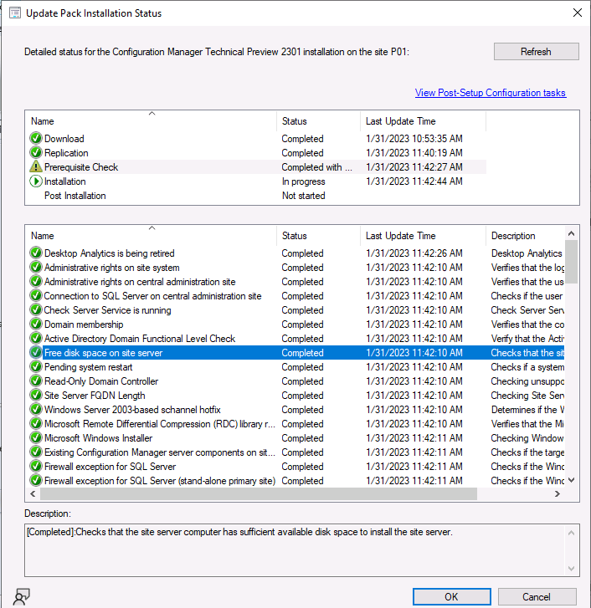Select the Read-Only Domain Controller row
This screenshot has height=608, width=591.
pos(295,381)
